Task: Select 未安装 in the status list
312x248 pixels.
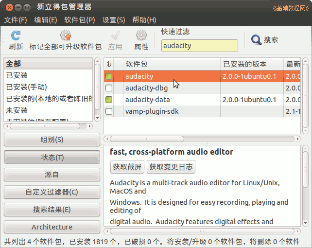Action: [48, 110]
